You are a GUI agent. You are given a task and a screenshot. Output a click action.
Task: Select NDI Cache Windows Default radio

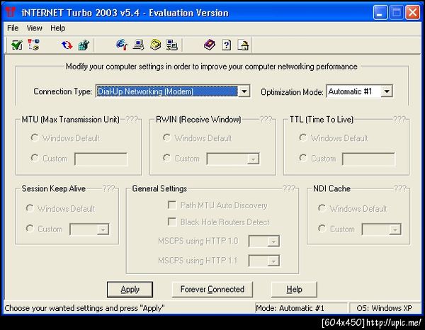pos(322,208)
